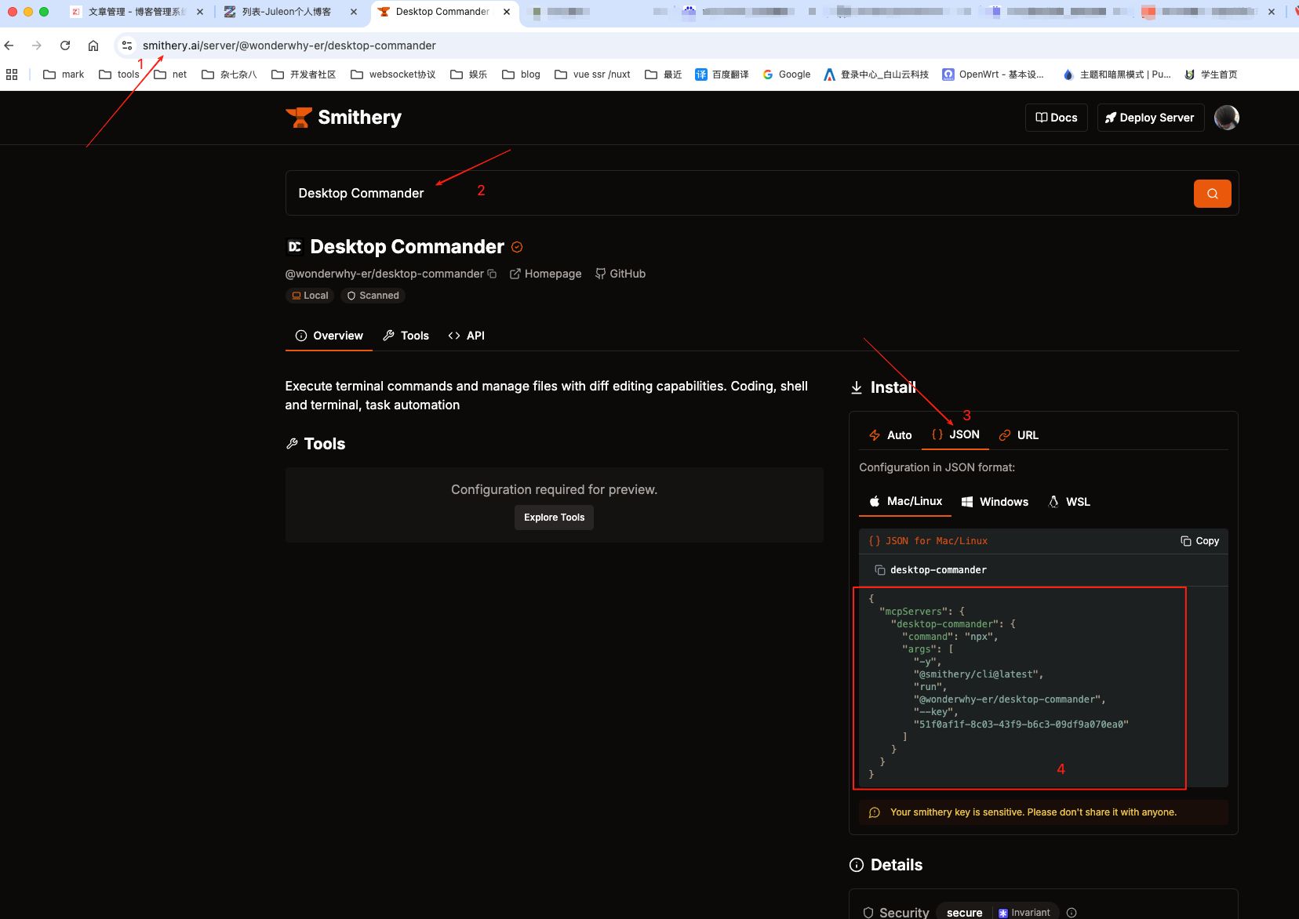Copy the desktop-commander server name icon
The width and height of the screenshot is (1299, 919).
880,570
